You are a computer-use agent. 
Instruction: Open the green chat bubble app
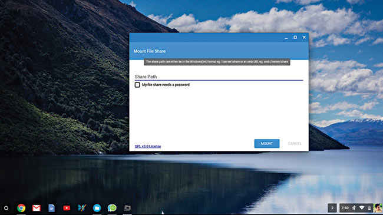tap(112, 208)
